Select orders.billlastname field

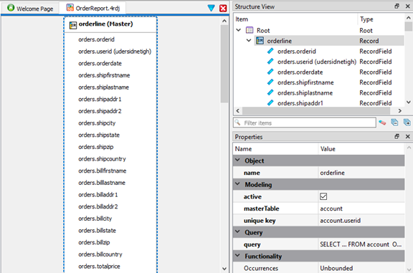point(102,183)
